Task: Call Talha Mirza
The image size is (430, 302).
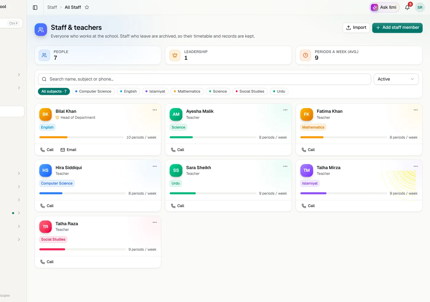Action: pyautogui.click(x=308, y=206)
